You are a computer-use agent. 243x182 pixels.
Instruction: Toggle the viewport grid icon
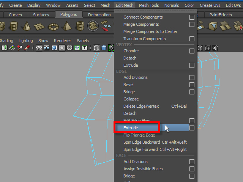tap(39, 48)
